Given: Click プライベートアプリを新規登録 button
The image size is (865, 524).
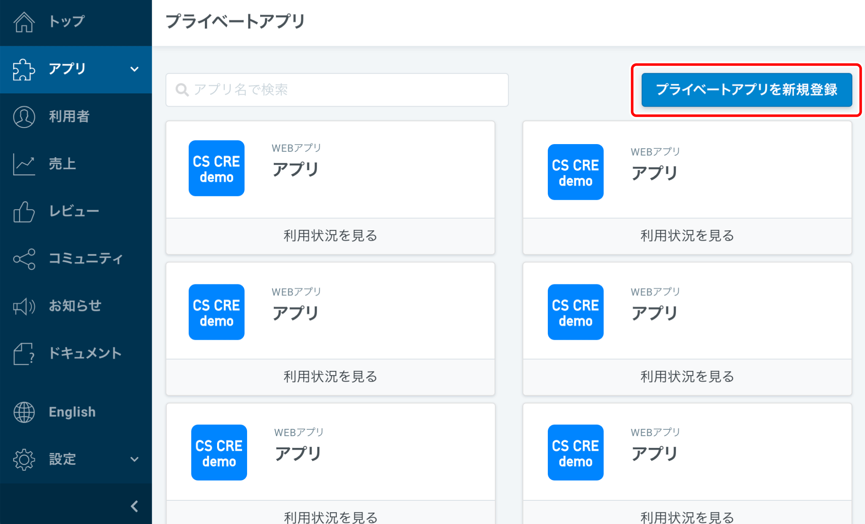Looking at the screenshot, I should (x=746, y=90).
